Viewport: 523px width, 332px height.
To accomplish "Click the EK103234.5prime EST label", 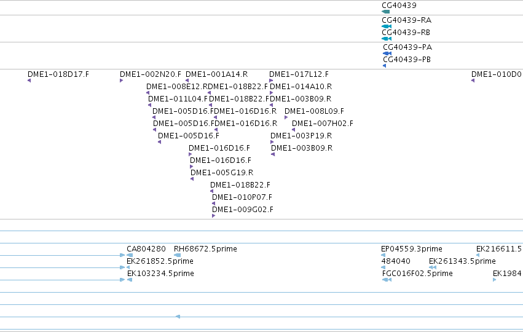I will (160, 274).
